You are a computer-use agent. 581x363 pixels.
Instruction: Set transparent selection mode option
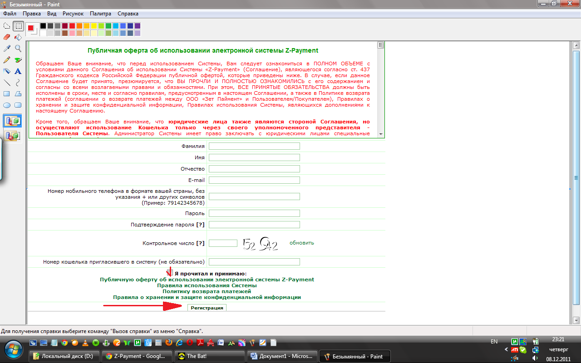coord(13,135)
